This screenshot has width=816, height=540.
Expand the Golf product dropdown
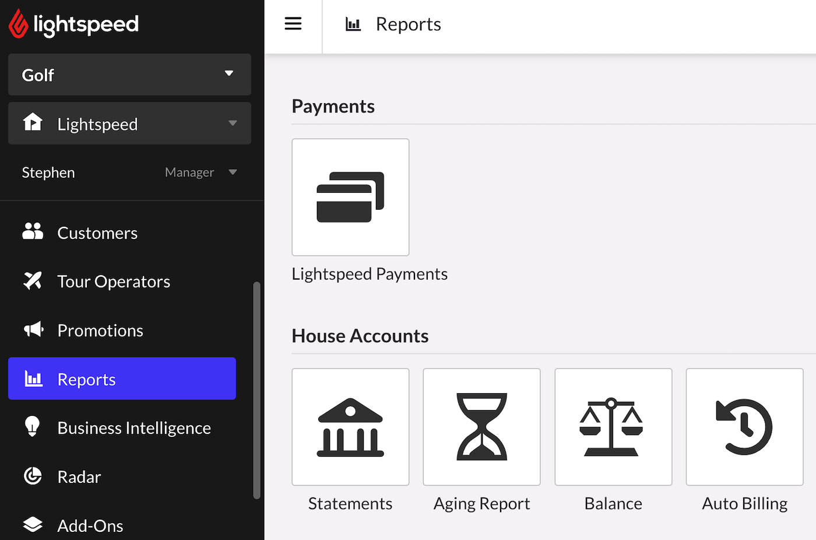[129, 75]
